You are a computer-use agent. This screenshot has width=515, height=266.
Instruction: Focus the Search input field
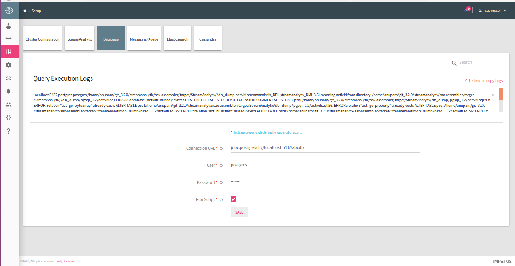coord(481,63)
